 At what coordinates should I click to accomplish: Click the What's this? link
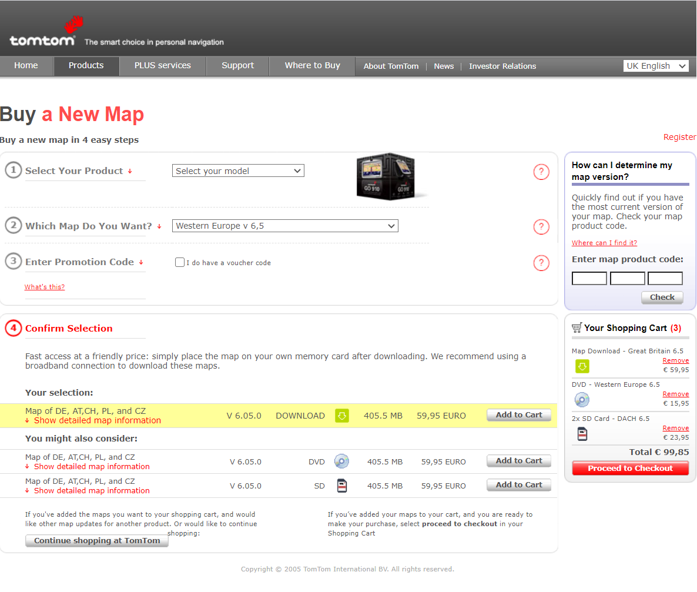tap(45, 287)
